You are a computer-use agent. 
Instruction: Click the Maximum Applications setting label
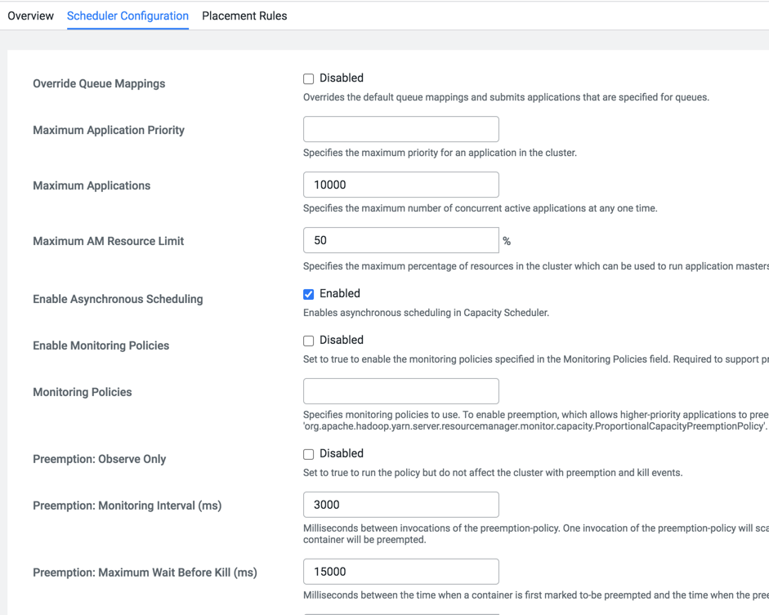coord(92,185)
